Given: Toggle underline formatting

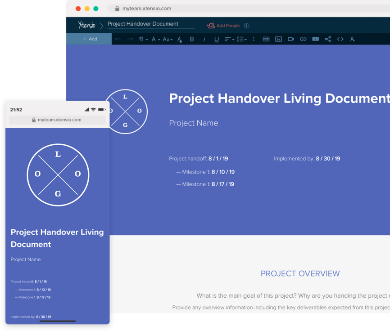Looking at the screenshot, I should (217, 39).
